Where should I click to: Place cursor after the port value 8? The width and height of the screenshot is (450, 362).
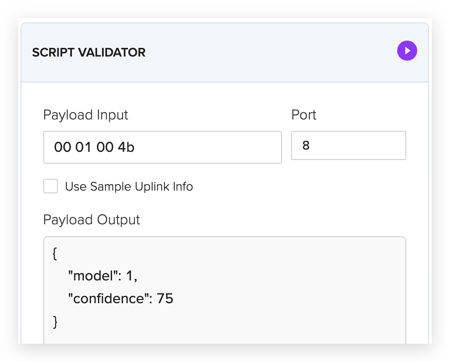click(310, 145)
